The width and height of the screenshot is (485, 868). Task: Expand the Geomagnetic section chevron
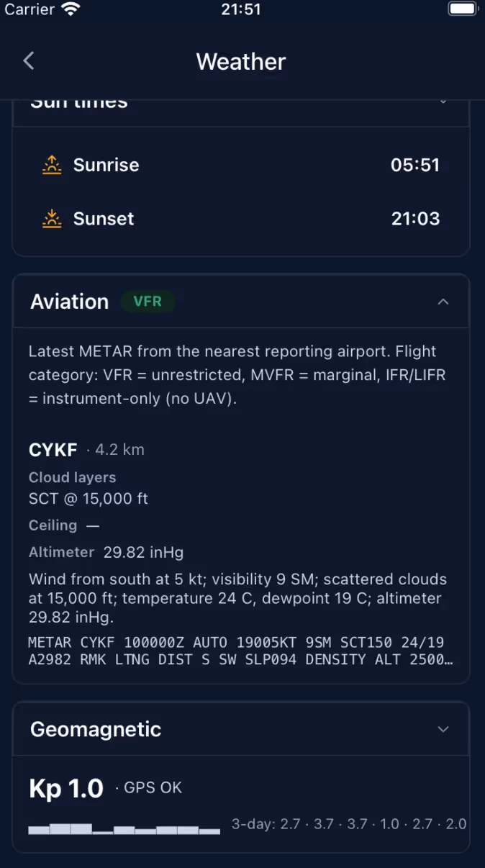443,729
